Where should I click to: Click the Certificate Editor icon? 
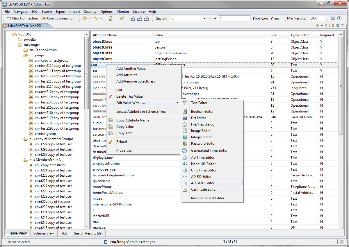tap(185, 189)
